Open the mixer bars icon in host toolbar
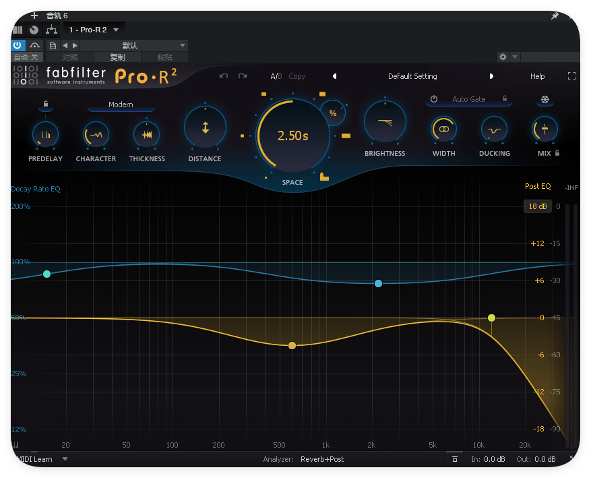The width and height of the screenshot is (591, 478). click(x=18, y=30)
